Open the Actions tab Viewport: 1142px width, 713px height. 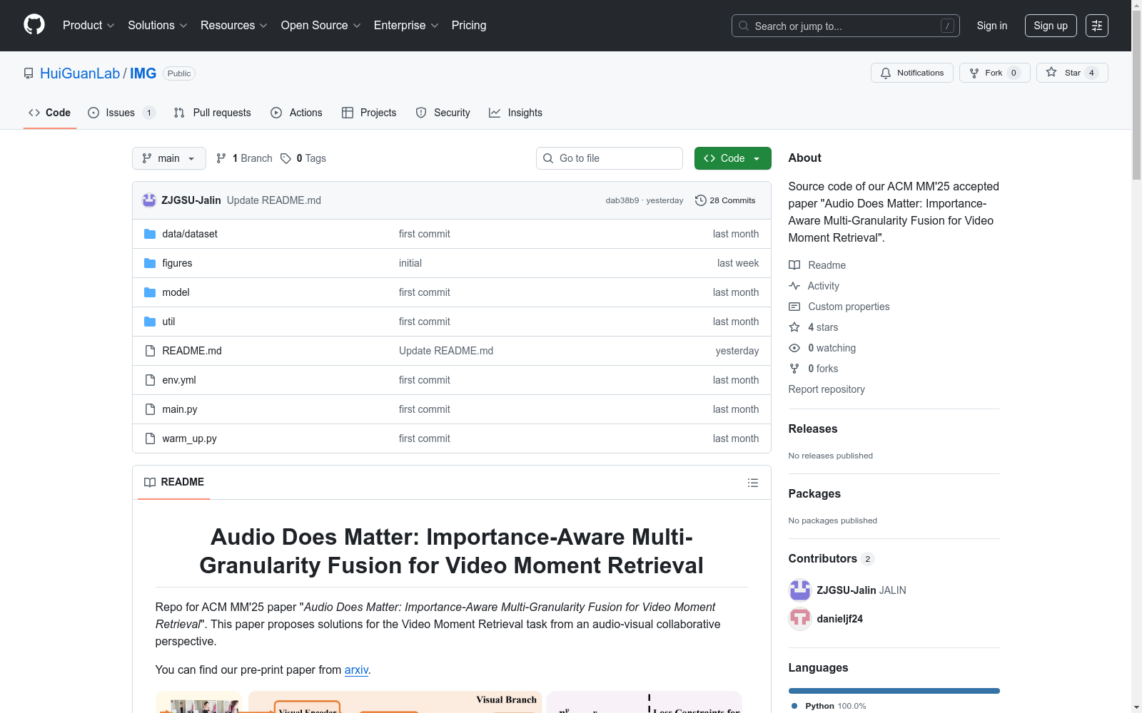[x=297, y=113]
